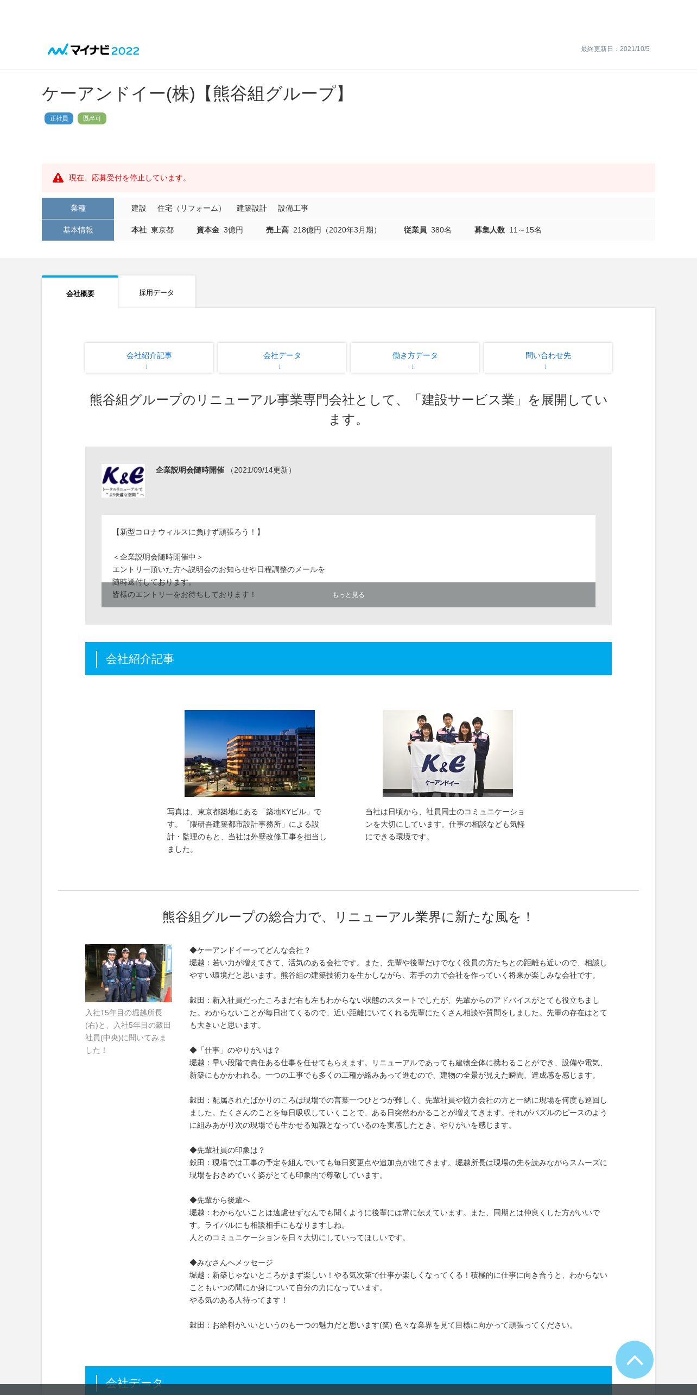This screenshot has height=1395, width=697.
Task: Click the 会社紹介記事 section header
Action: pyautogui.click(x=348, y=659)
